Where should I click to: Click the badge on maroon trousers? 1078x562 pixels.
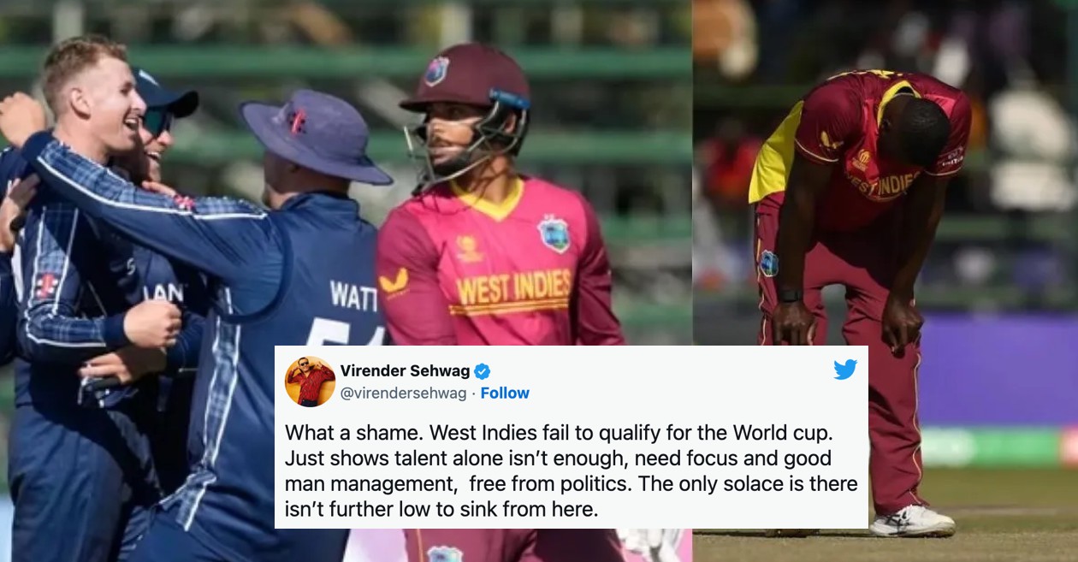pyautogui.click(x=768, y=263)
